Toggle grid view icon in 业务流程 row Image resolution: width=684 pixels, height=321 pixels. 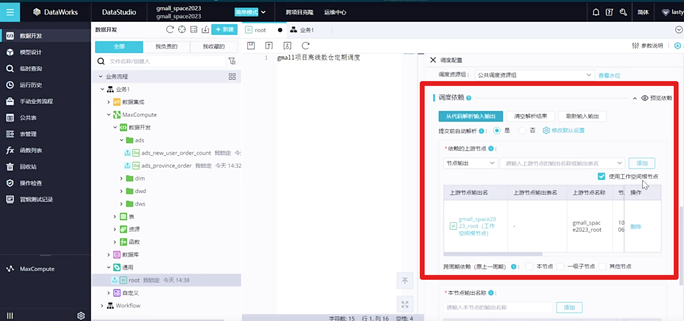(x=232, y=76)
